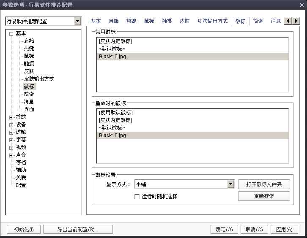This screenshot has width=307, height=238.
Task: Switch to the 基本 tab
Action: (x=96, y=21)
